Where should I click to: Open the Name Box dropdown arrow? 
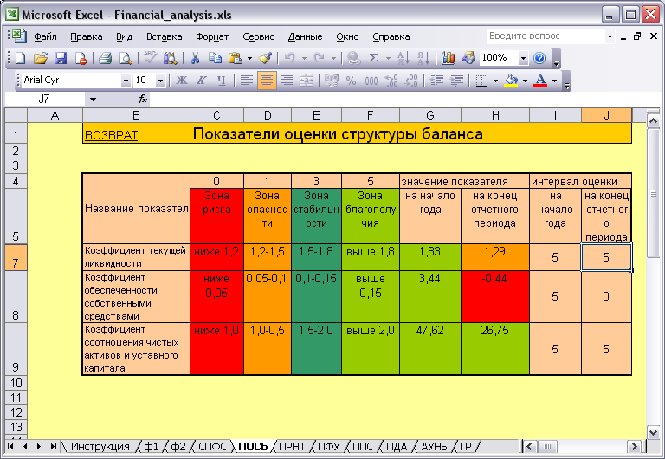click(x=93, y=100)
